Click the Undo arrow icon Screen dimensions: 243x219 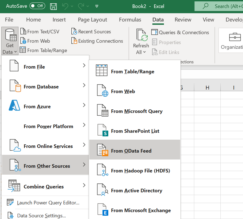click(x=65, y=6)
